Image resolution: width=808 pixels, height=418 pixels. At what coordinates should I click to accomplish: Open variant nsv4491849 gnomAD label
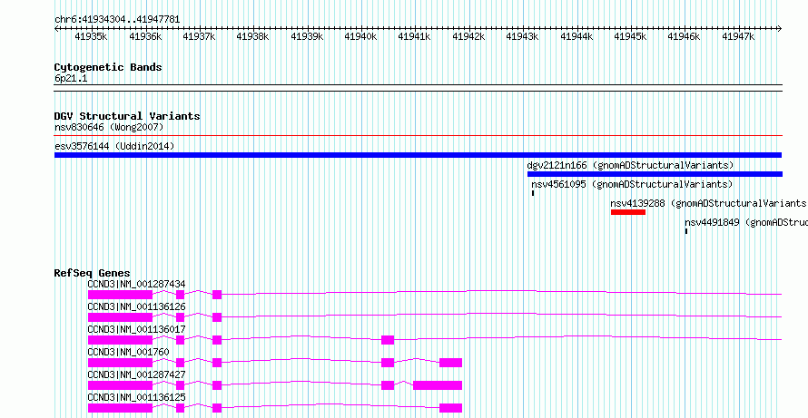745,222
